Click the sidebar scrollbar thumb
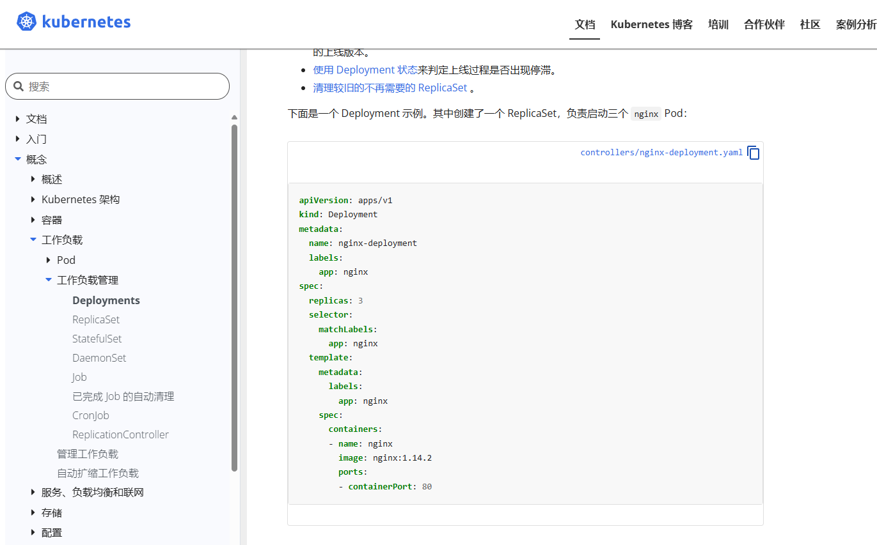The width and height of the screenshot is (877, 545). click(x=234, y=298)
